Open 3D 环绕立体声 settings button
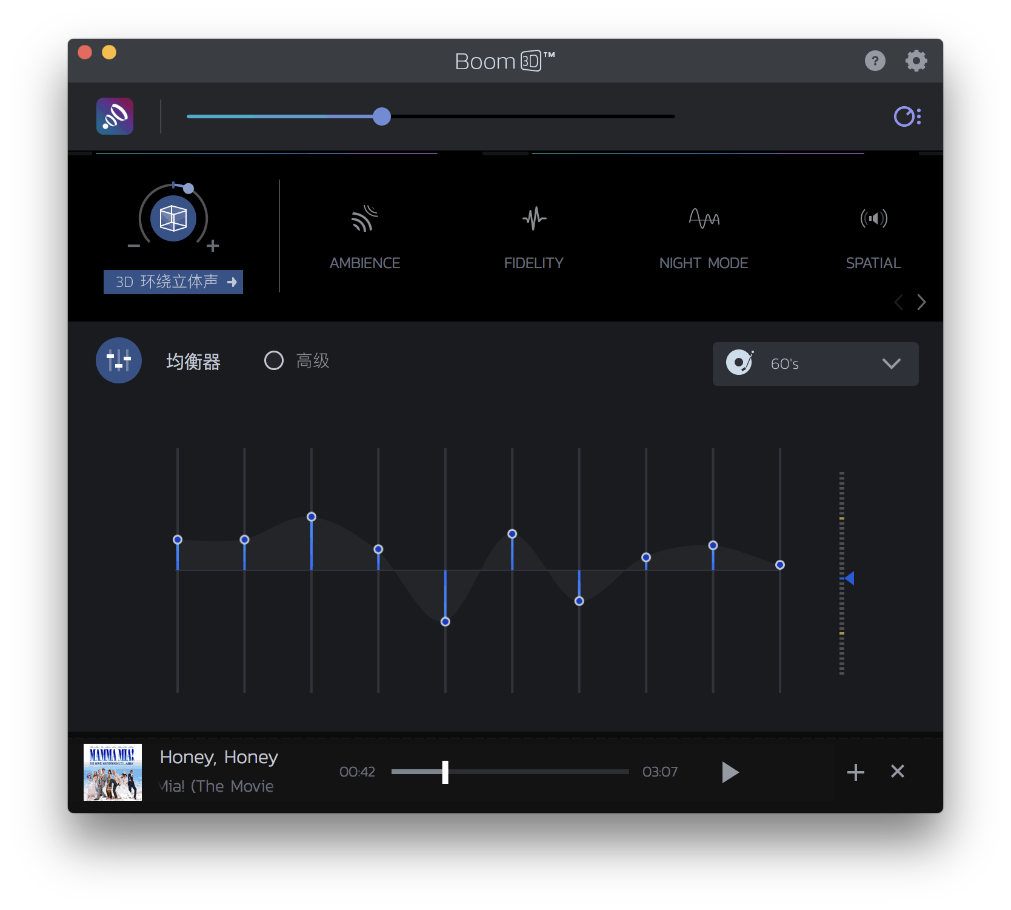 pyautogui.click(x=173, y=282)
